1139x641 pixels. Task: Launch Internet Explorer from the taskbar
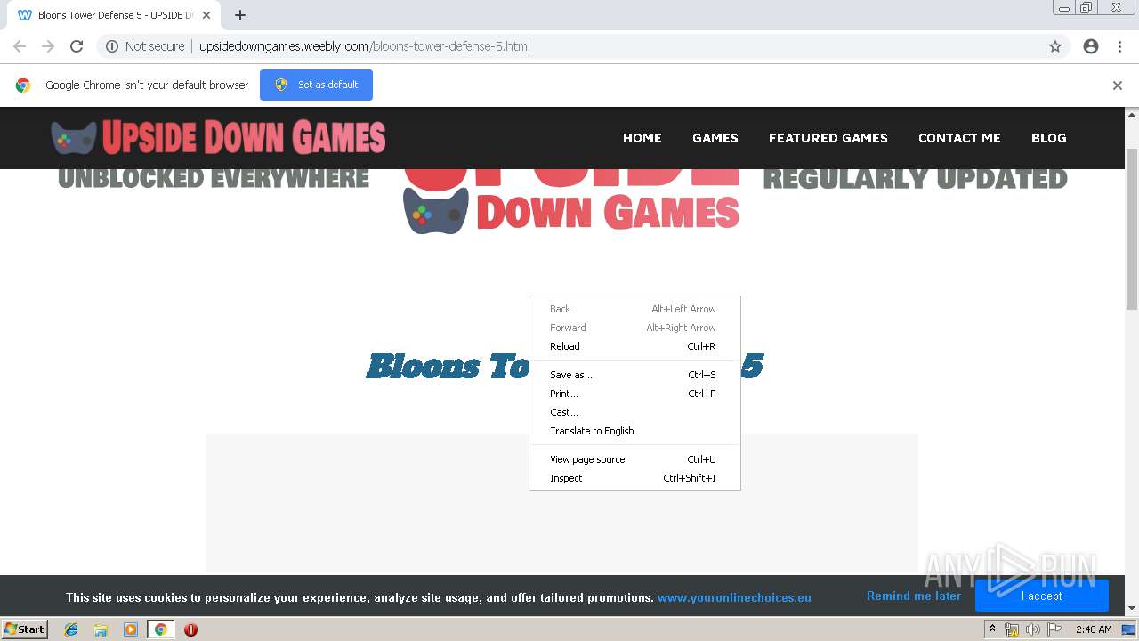coord(71,629)
